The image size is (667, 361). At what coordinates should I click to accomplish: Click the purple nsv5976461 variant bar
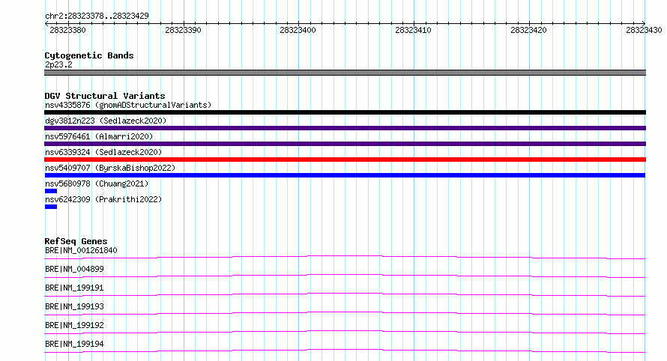click(345, 144)
